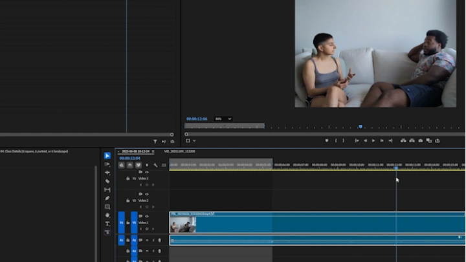Viewport: 466px width, 262px height.
Task: Open Comparison View in Program monitor
Action: tap(429, 141)
